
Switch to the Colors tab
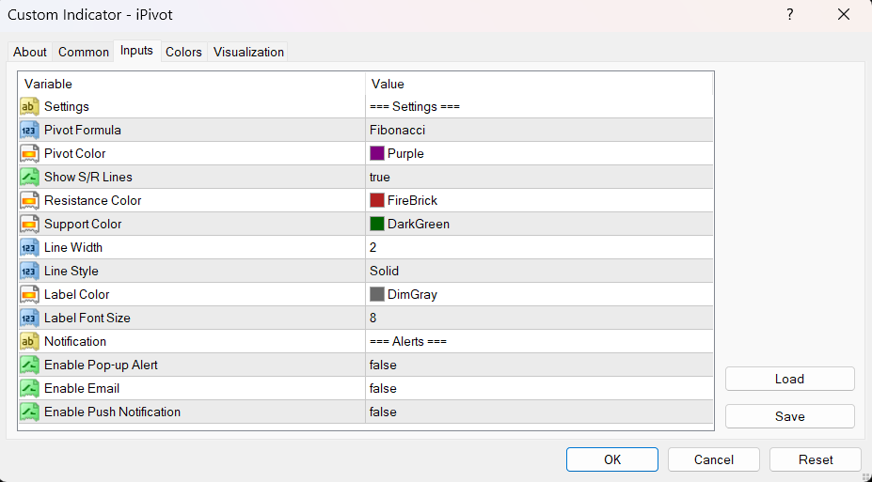tap(183, 53)
